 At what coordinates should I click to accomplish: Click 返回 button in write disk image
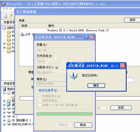click(121, 108)
